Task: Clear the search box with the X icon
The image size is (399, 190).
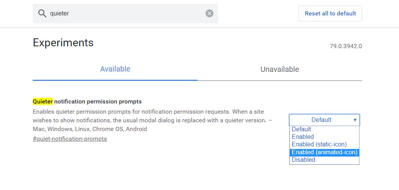Action: (209, 14)
